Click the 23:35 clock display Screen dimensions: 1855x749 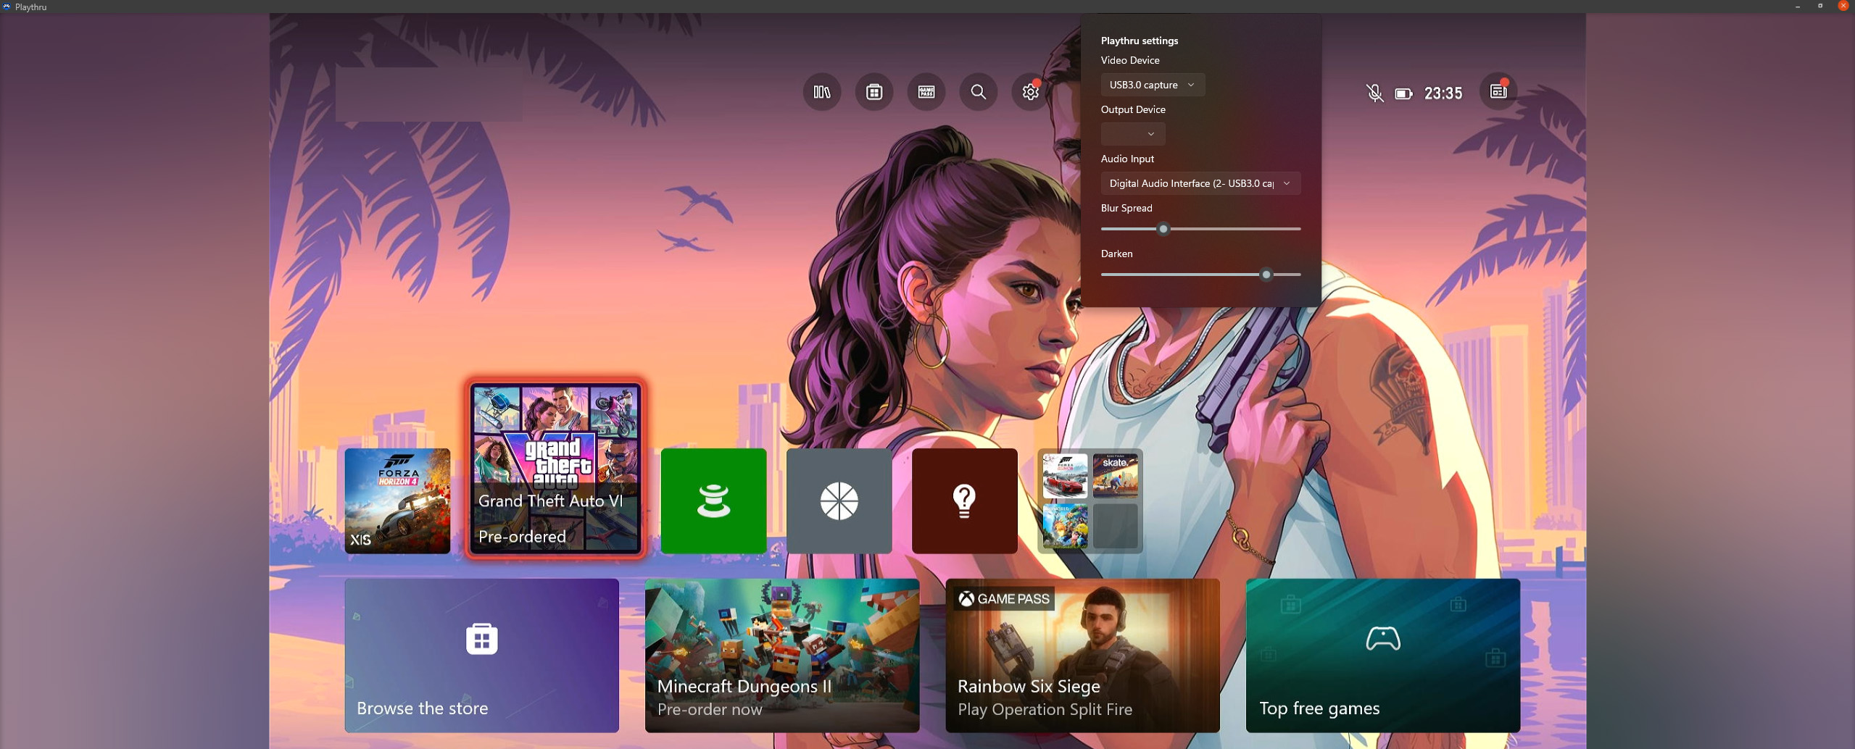coord(1443,93)
